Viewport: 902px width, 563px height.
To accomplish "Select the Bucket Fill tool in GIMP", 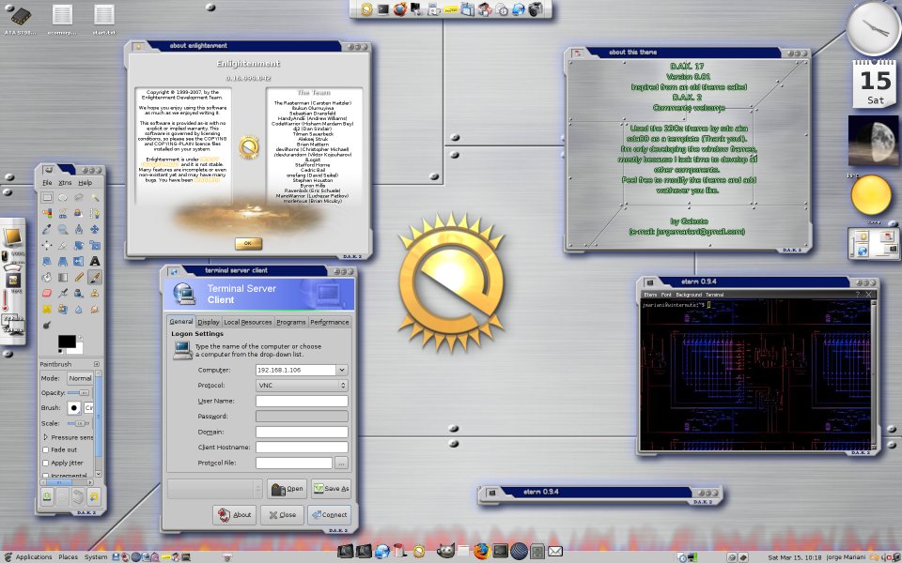I will (x=47, y=277).
